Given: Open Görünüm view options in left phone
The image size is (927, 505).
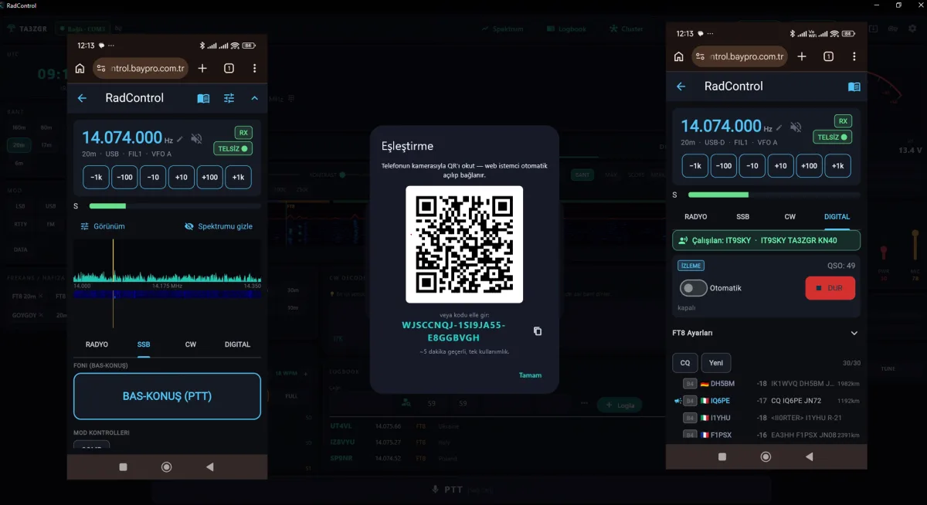Looking at the screenshot, I should [103, 226].
